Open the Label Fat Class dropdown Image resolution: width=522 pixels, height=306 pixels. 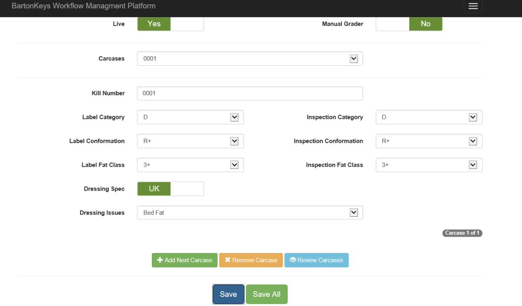click(x=234, y=165)
